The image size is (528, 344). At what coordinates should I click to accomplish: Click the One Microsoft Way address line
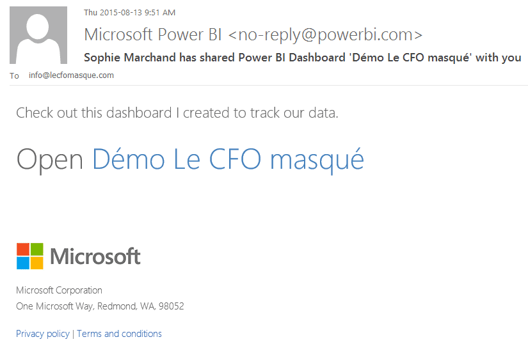pyautogui.click(x=100, y=306)
